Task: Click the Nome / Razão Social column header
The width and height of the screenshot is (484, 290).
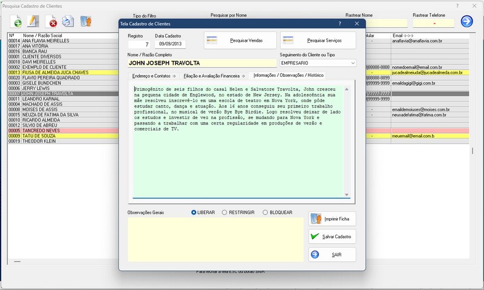Action: [x=42, y=36]
